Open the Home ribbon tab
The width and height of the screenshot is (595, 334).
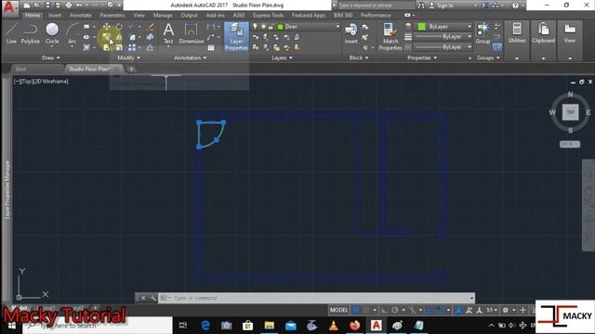tap(33, 15)
